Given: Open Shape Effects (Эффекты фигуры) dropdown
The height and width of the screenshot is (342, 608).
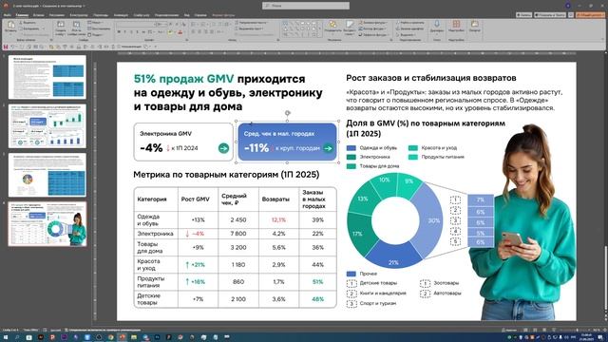Looking at the screenshot, I should [373, 35].
